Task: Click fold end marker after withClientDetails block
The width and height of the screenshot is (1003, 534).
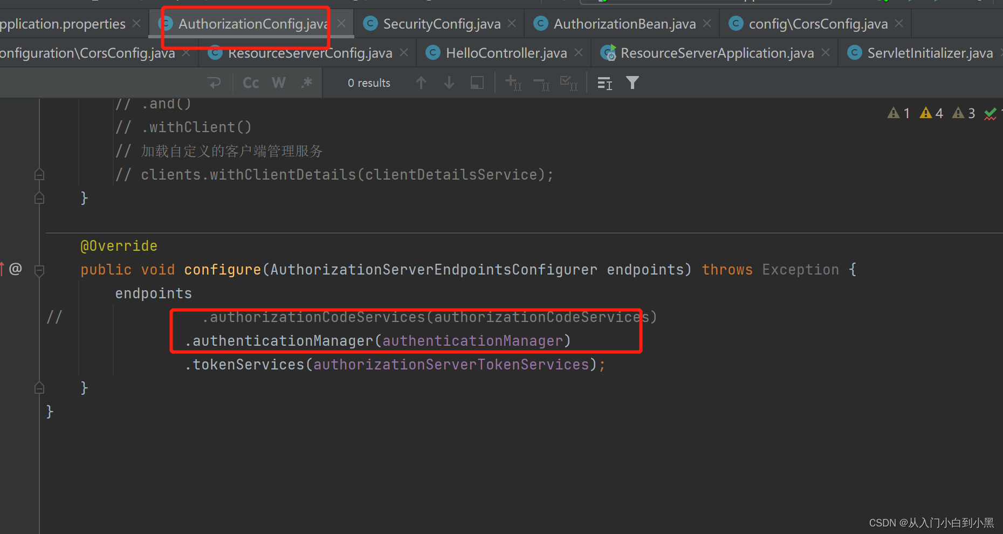Action: [39, 198]
